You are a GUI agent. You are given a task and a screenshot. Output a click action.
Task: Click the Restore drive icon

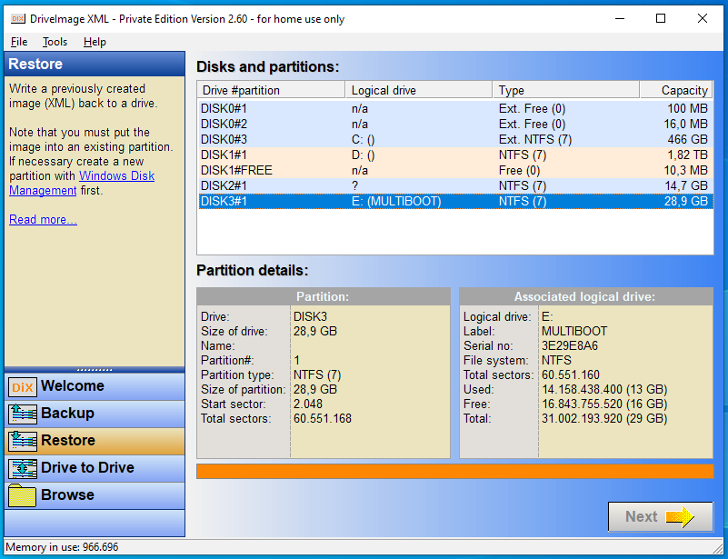pyautogui.click(x=23, y=441)
